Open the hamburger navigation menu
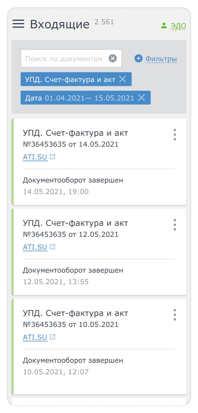The image size is (198, 413). click(x=18, y=24)
